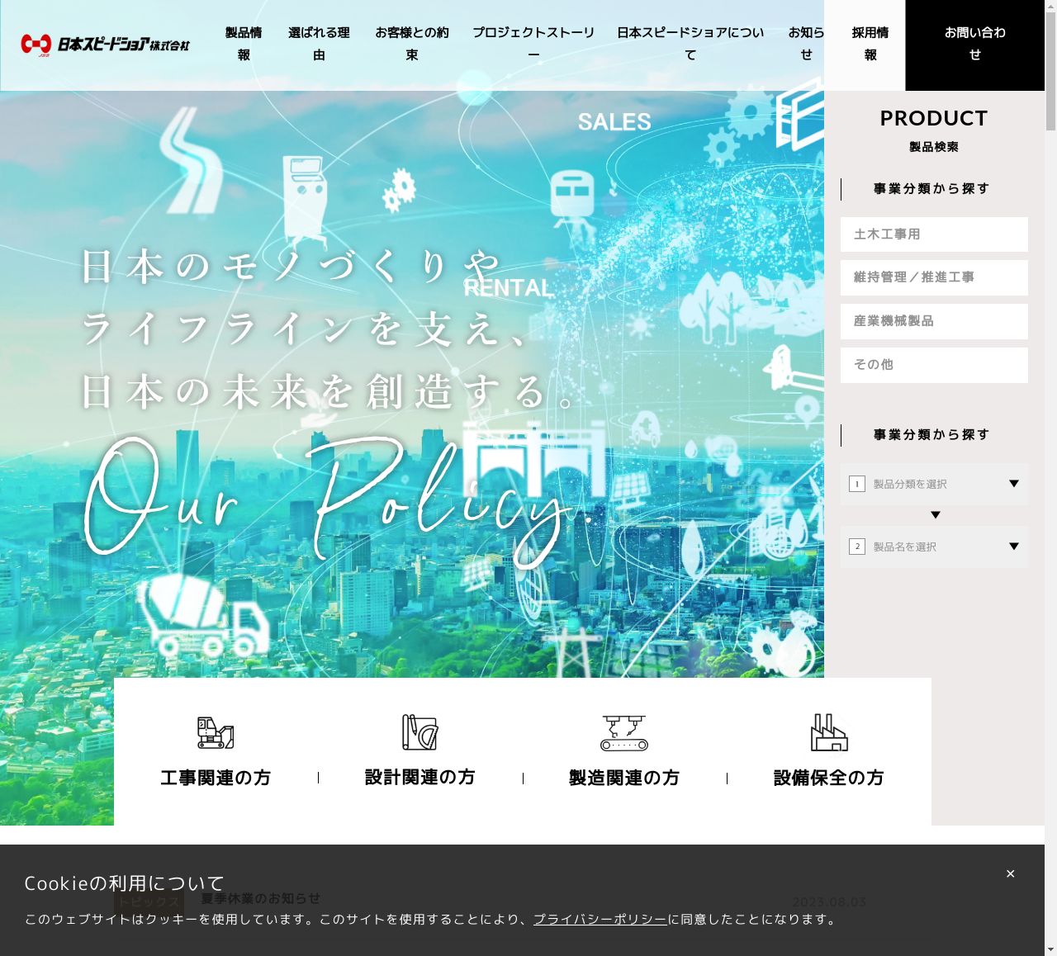
Task: Close the cookie notice banner
Action: click(1010, 873)
